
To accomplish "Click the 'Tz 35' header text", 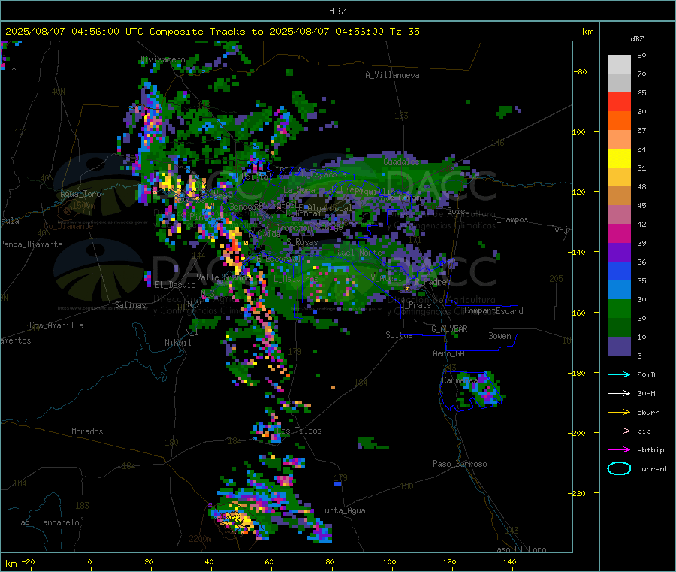I will click(404, 32).
